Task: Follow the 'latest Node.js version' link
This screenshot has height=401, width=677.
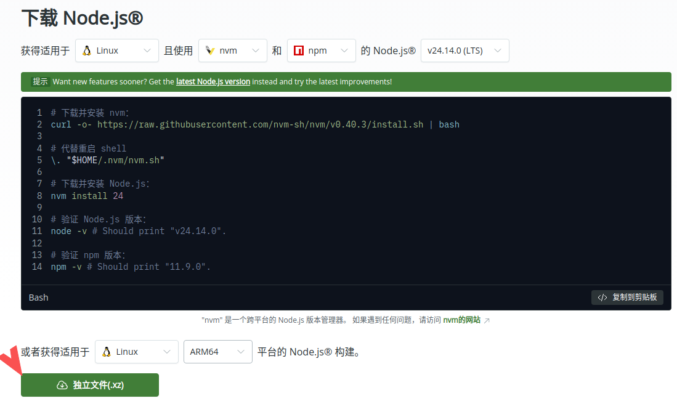Action: 213,81
